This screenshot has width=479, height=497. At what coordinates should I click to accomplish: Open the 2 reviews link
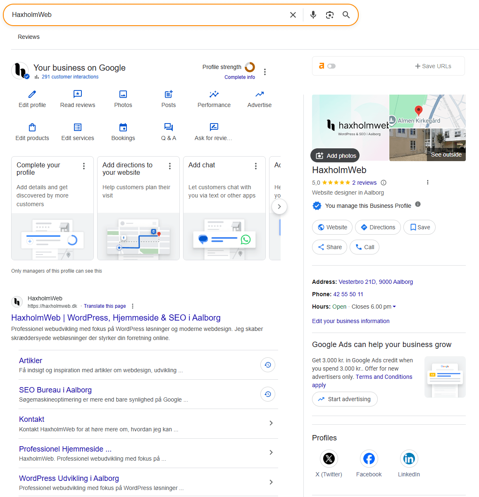364,182
